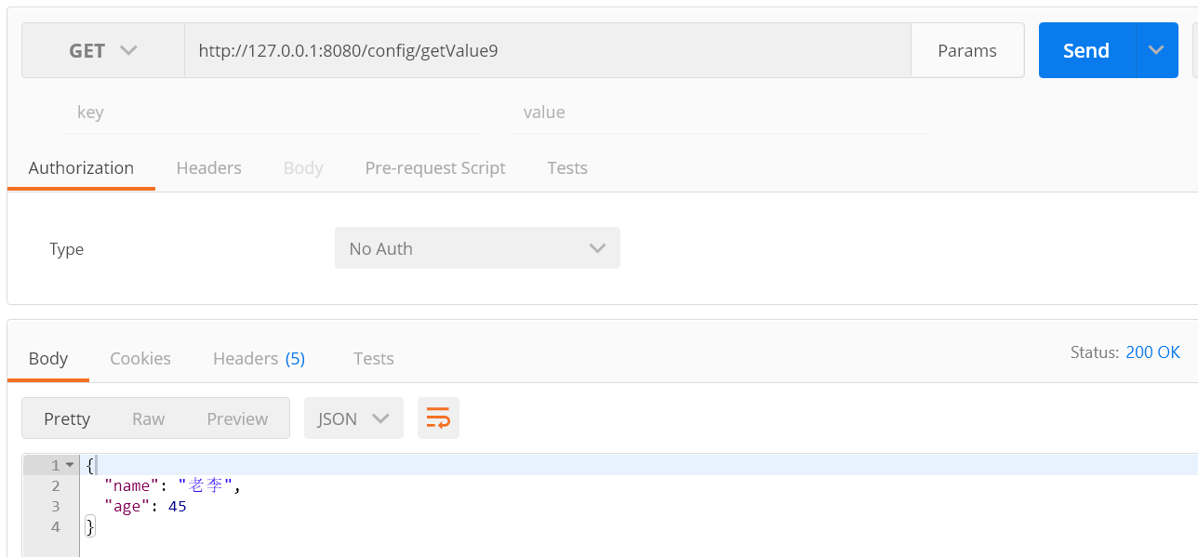Viewport: 1198px width, 557px height.
Task: Open the response Headers (5) tab
Action: pos(259,359)
